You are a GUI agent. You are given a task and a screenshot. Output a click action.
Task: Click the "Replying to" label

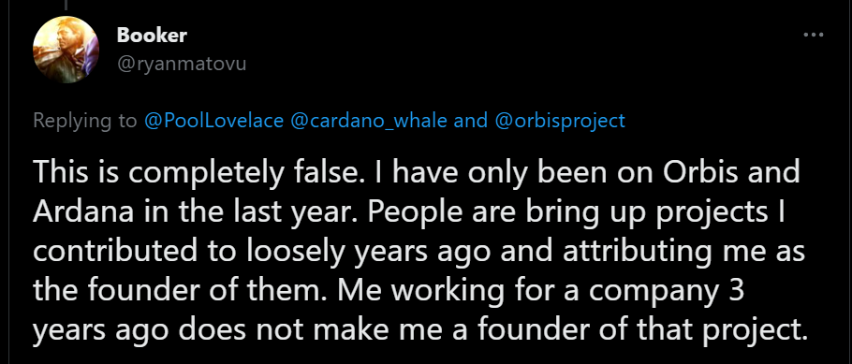pos(85,121)
